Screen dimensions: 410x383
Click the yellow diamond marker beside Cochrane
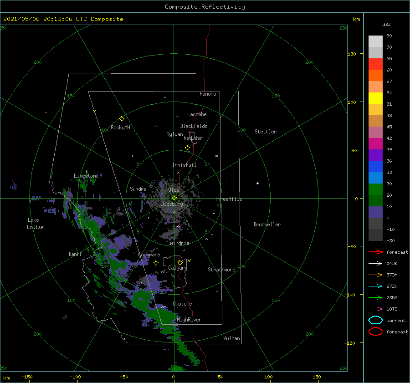156,263
